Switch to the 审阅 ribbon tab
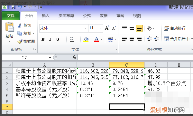Screen dimensions: 193x116 click(x=120, y=16)
